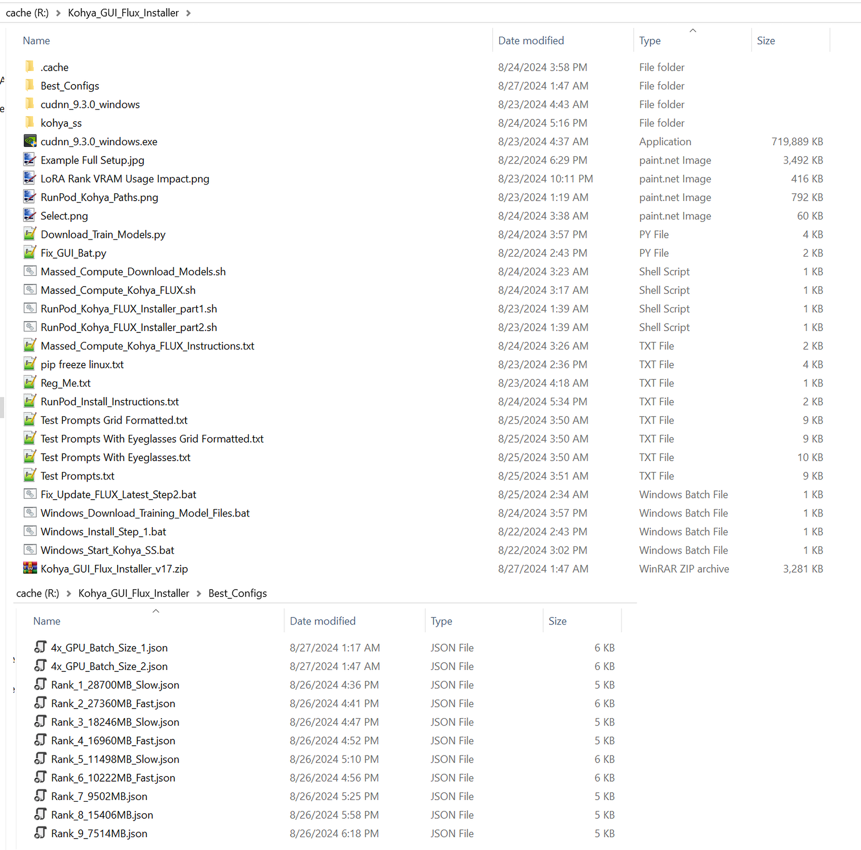Select the Best_Configs folder icon

(x=30, y=85)
